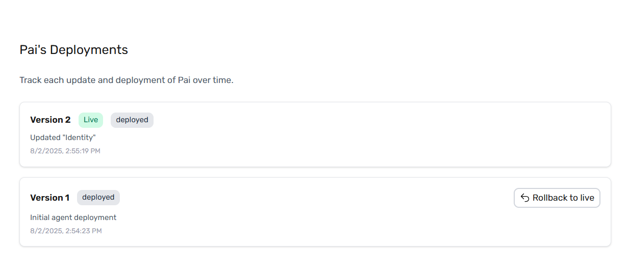
Task: Open the Version 1 heading
Action: (50, 198)
